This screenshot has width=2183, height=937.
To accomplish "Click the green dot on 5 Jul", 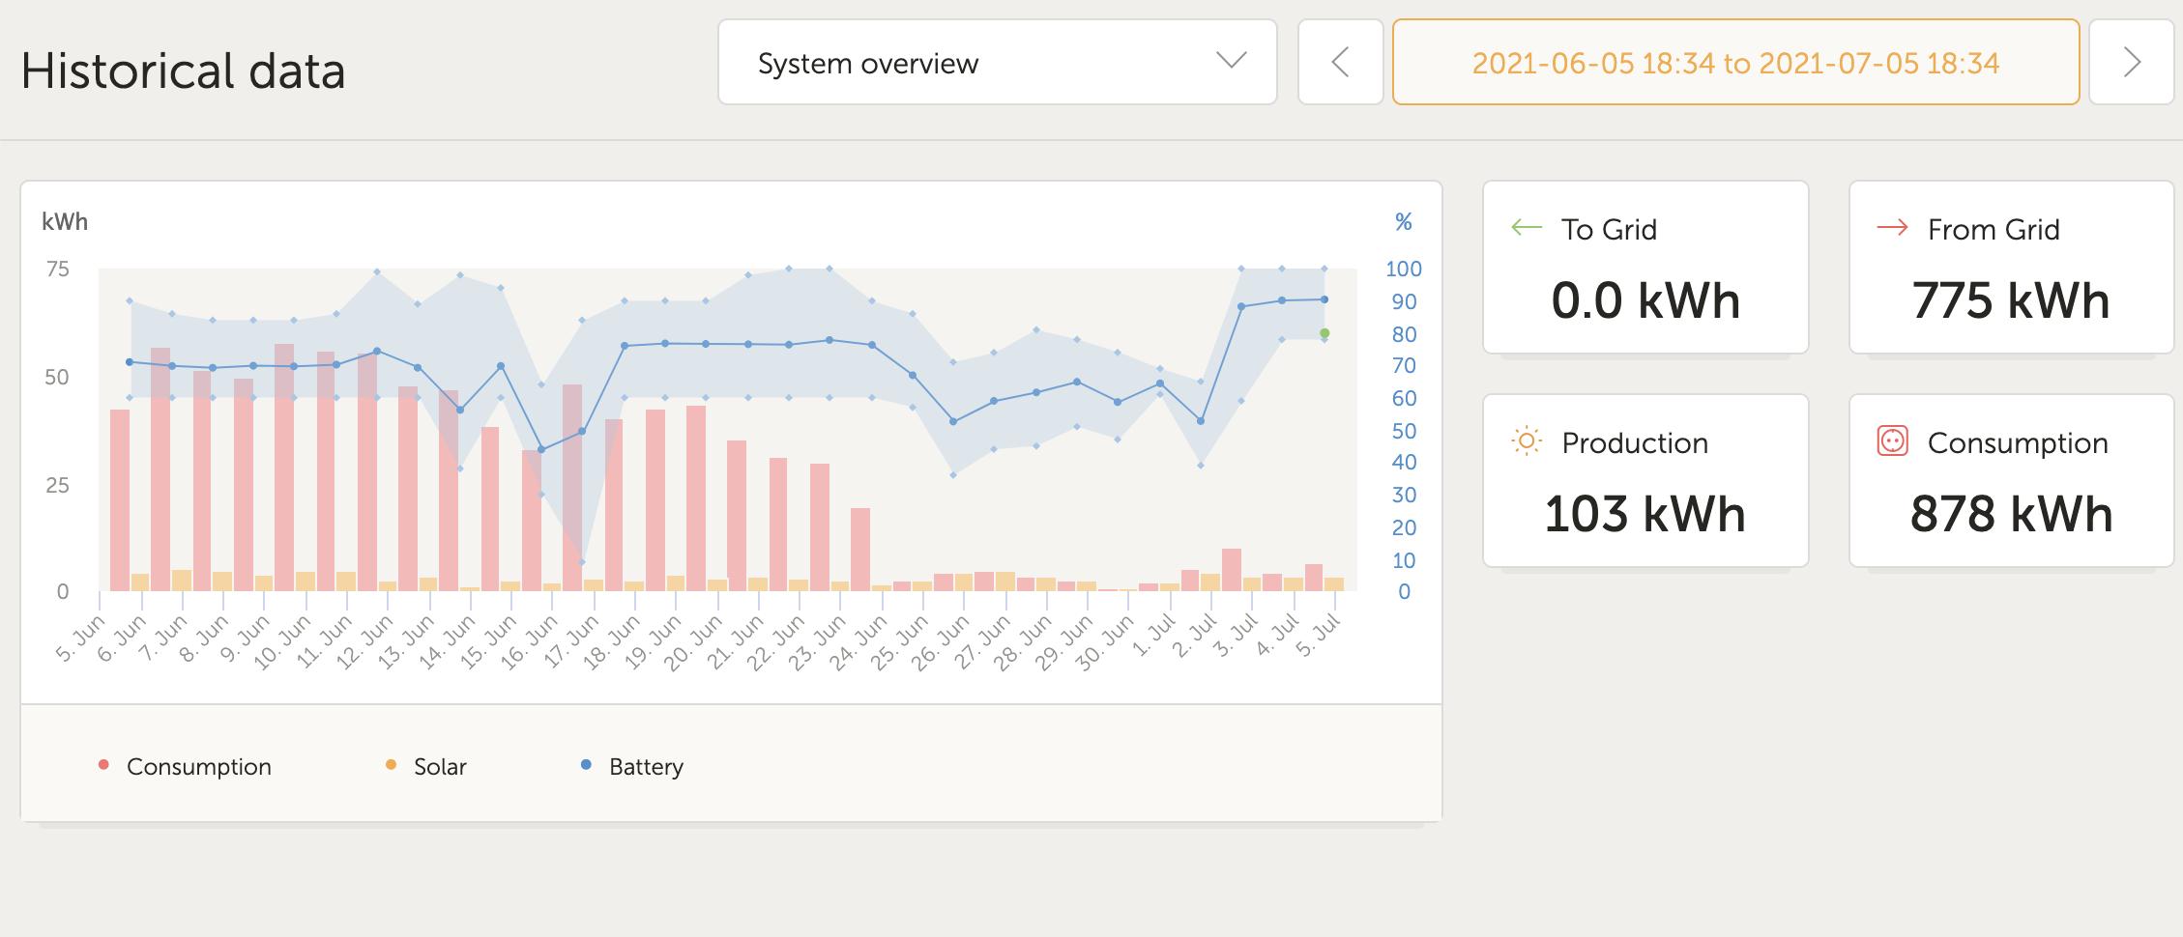I will pyautogui.click(x=1324, y=333).
